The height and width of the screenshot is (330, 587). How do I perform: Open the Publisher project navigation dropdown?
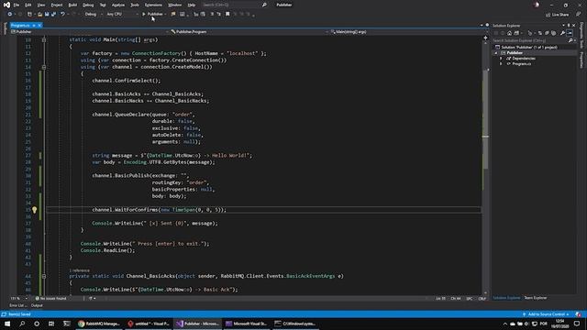click(90, 32)
